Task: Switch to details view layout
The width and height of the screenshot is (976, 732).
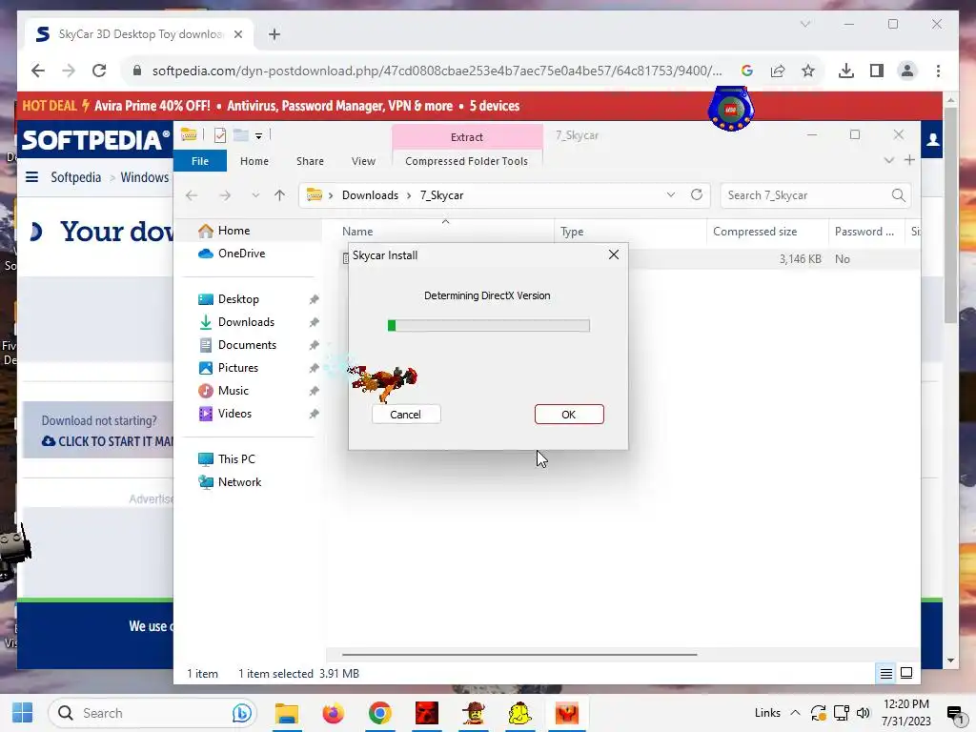Action: coord(885,674)
